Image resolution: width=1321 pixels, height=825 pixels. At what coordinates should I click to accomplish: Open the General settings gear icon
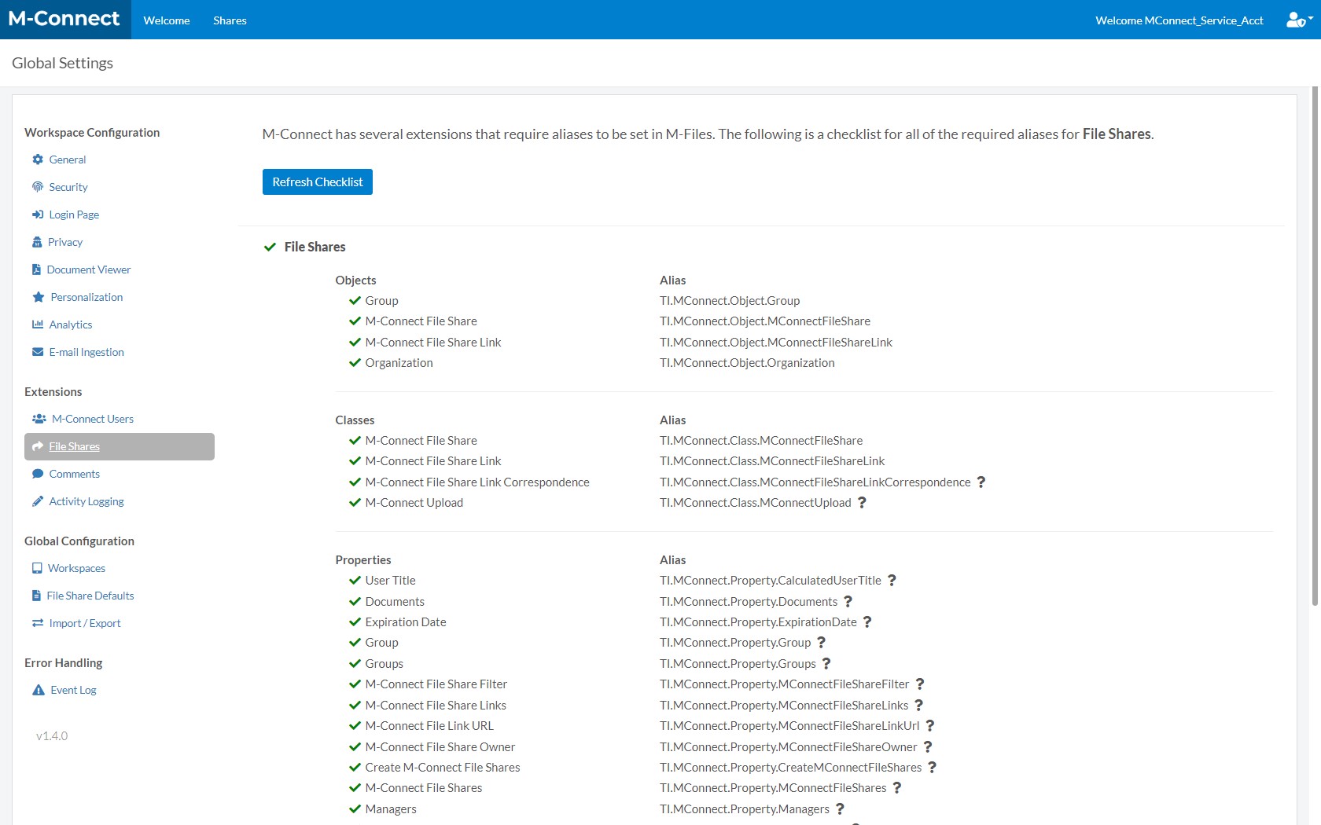[x=37, y=159]
